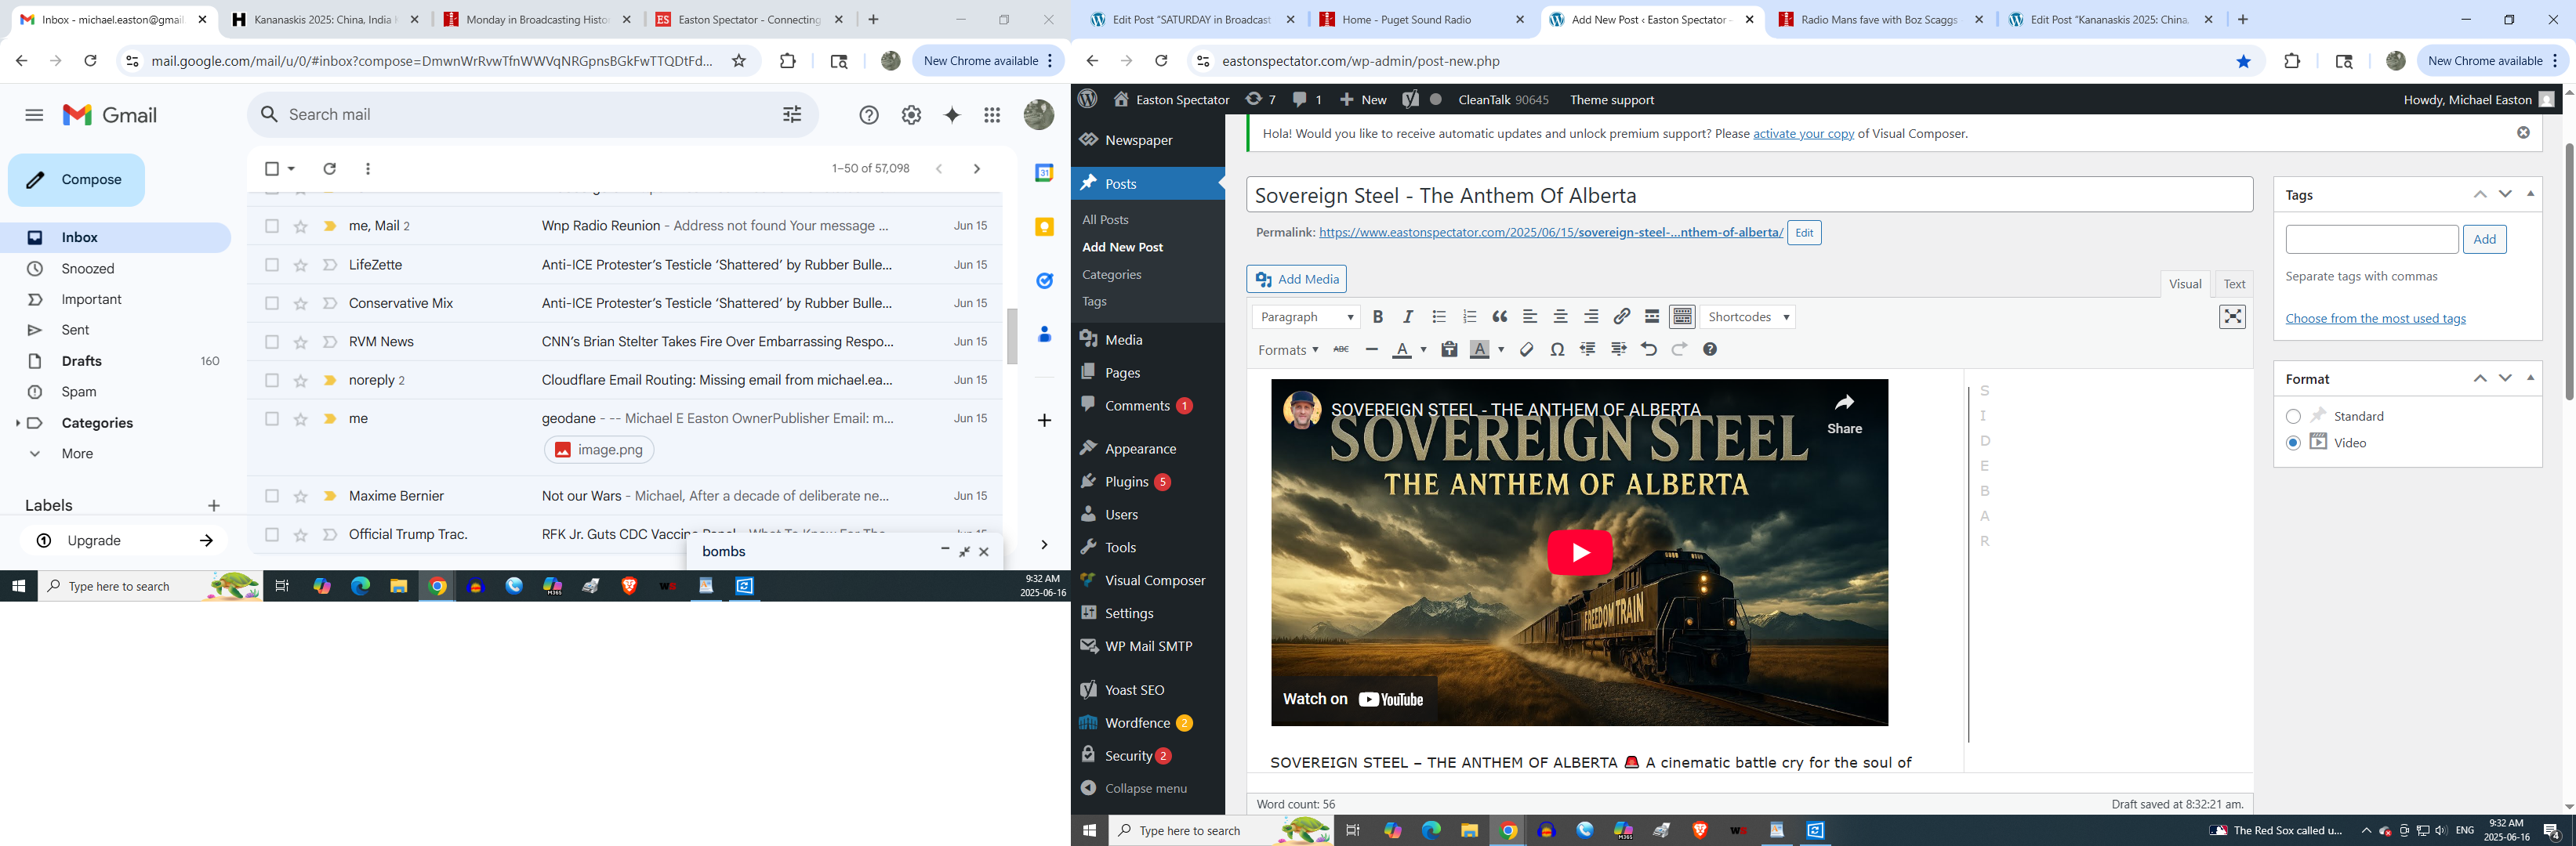Viewport: 2576px width, 846px height.
Task: Expand the Formats dropdown menu
Action: click(x=1287, y=349)
